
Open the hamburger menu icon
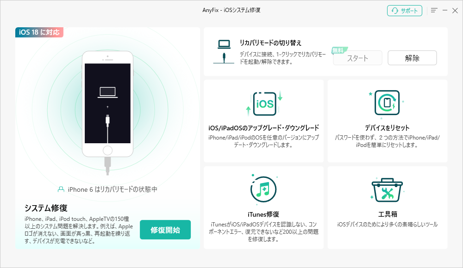(434, 10)
